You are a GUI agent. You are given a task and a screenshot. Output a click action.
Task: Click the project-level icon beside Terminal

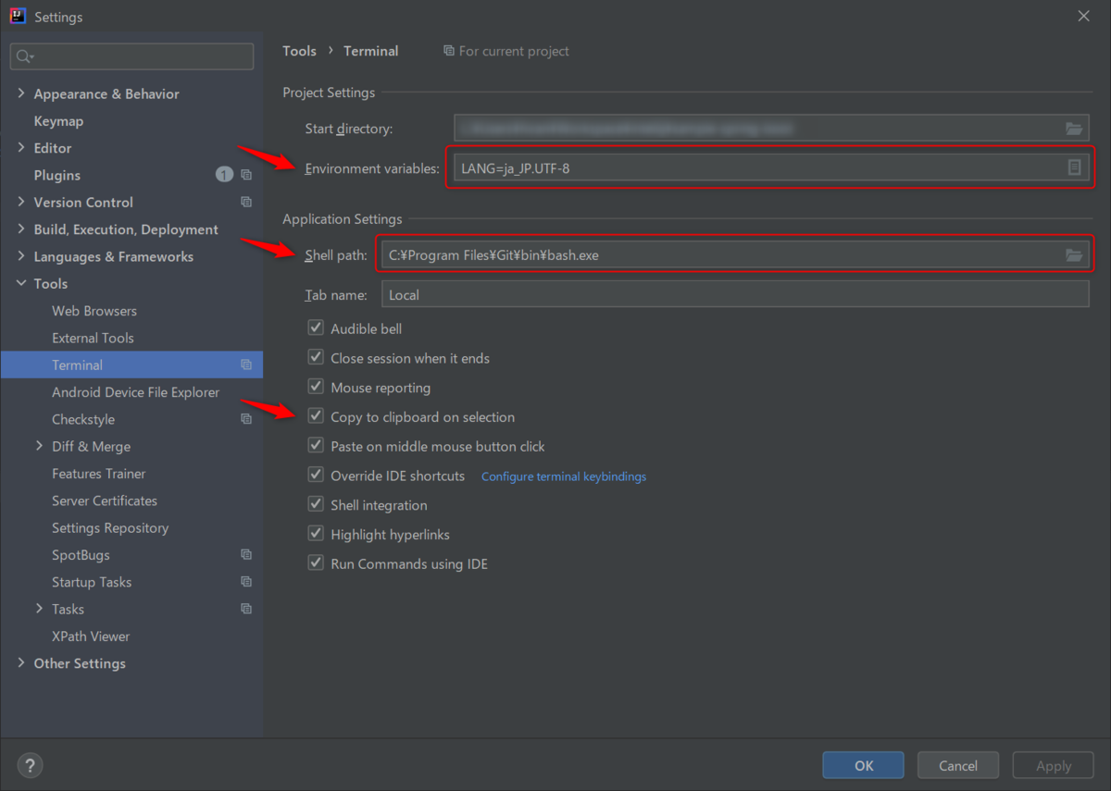246,365
